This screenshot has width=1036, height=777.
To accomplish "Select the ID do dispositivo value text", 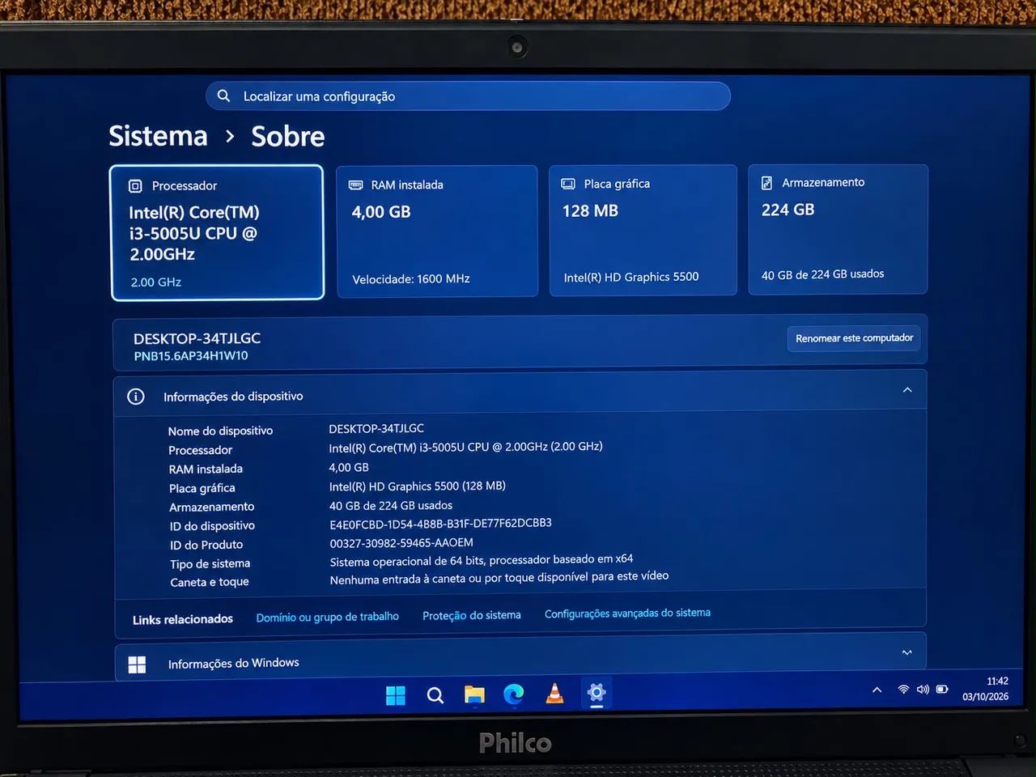I will 440,524.
